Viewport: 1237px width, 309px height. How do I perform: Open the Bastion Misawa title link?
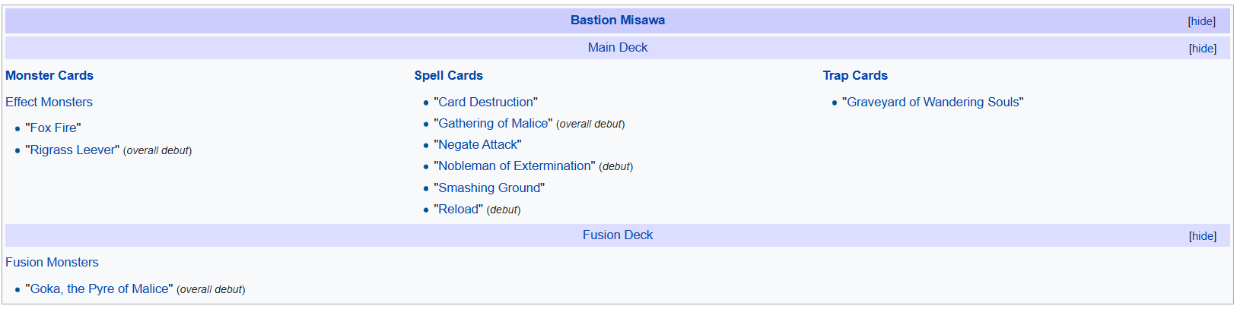tap(617, 20)
